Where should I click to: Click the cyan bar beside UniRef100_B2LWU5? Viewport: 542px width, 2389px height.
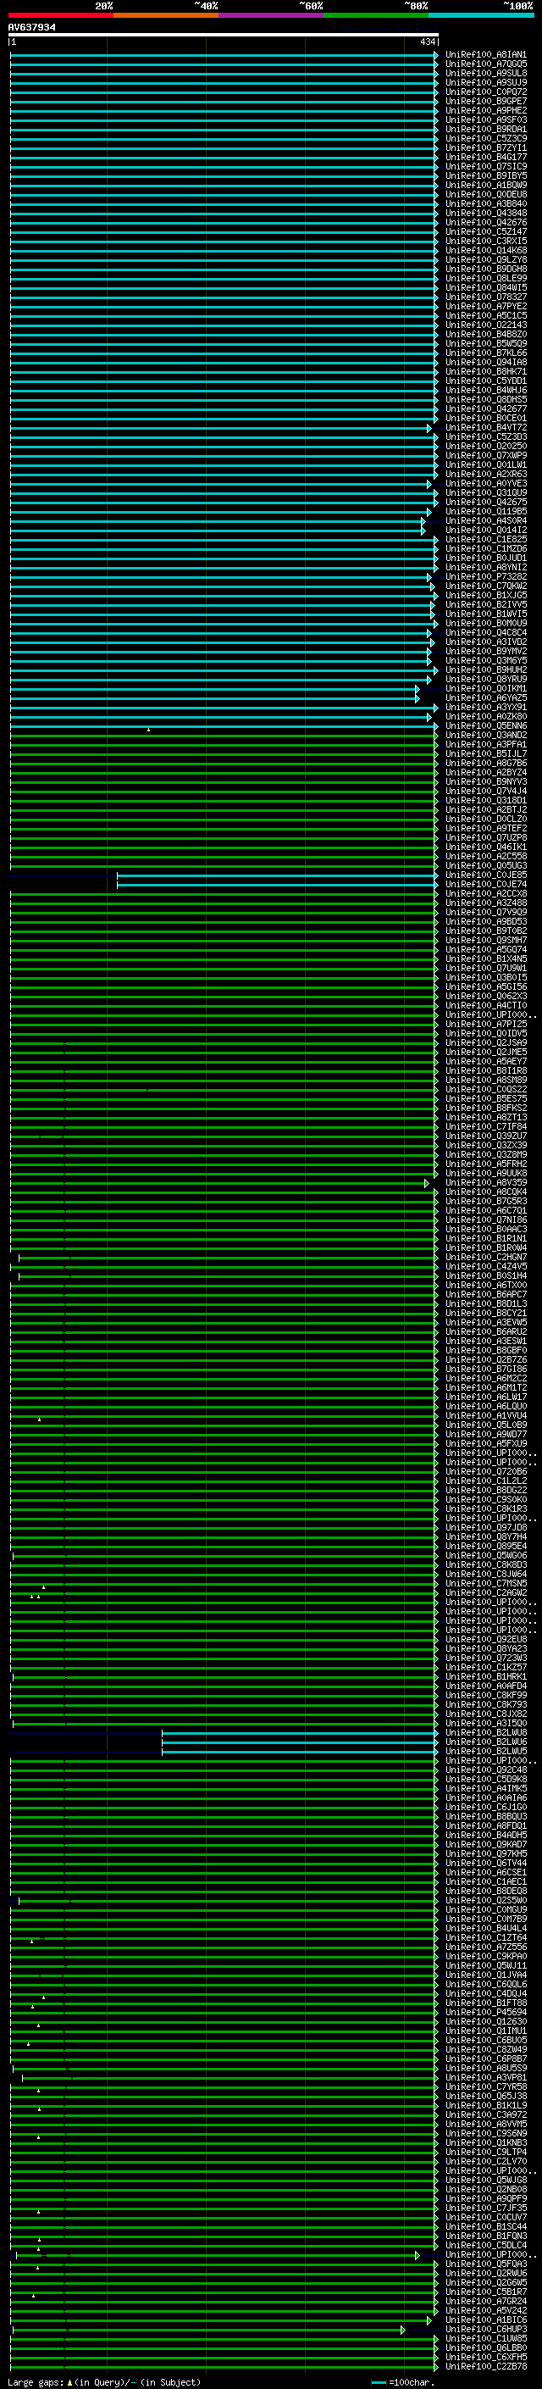tap(299, 1753)
